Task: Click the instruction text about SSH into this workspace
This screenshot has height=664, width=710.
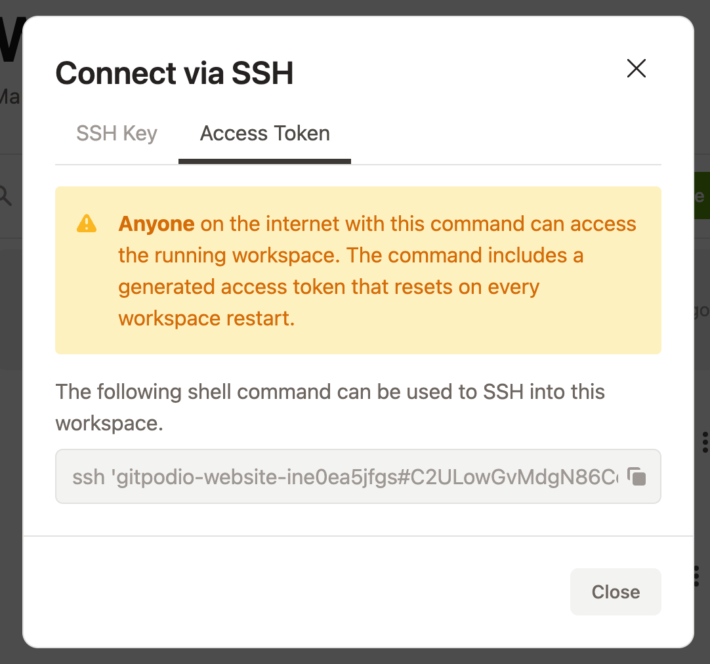Action: click(x=329, y=407)
